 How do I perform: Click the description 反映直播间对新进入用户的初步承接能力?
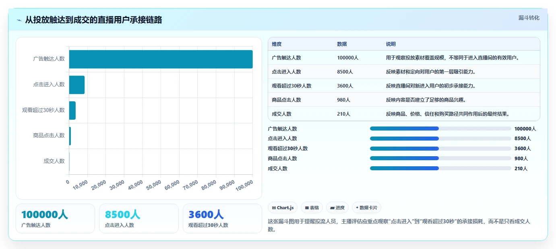[x=431, y=86]
